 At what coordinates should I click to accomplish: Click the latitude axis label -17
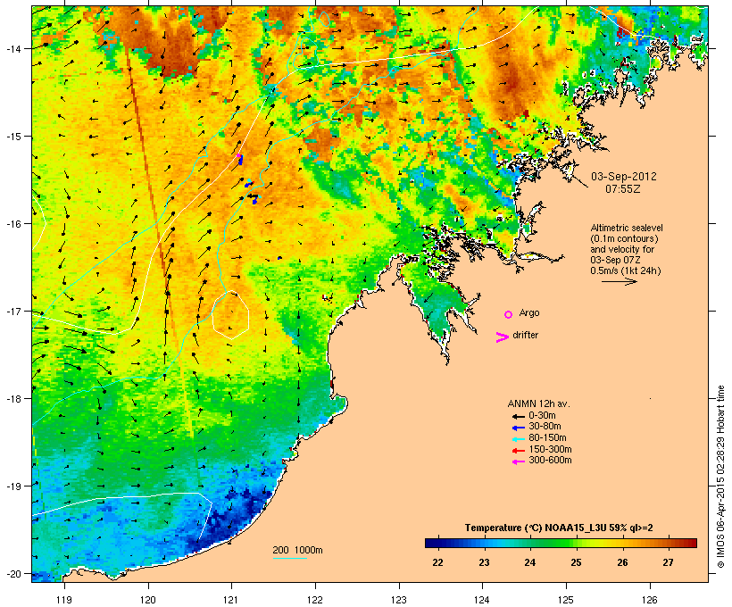(13, 311)
